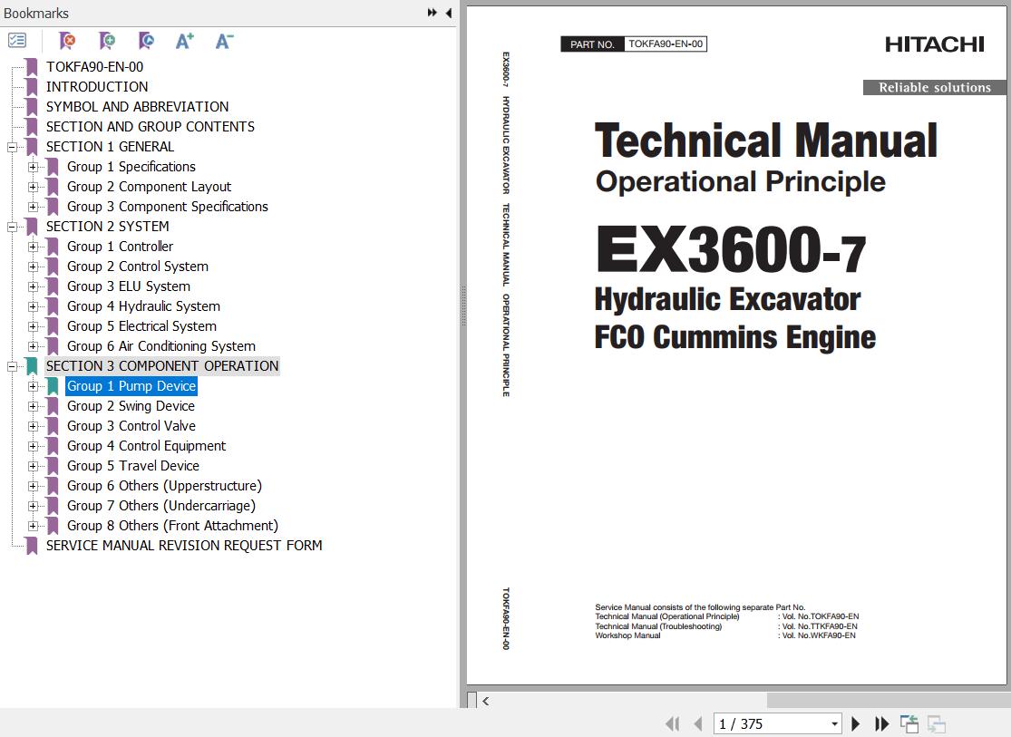Open Group 5 Travel Device bookmark text

133,466
